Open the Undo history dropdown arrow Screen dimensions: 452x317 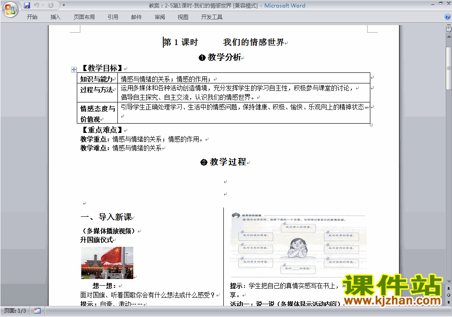43,5
